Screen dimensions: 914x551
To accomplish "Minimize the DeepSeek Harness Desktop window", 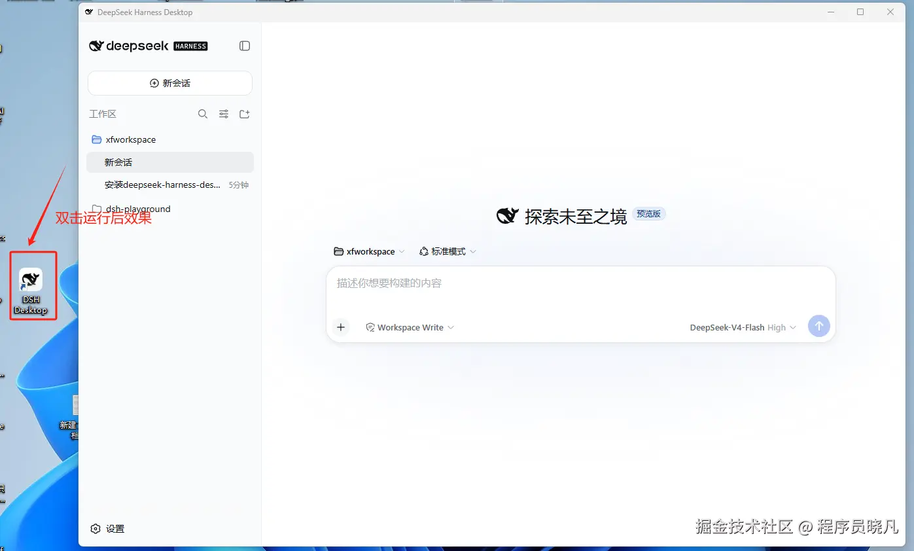I will 831,12.
